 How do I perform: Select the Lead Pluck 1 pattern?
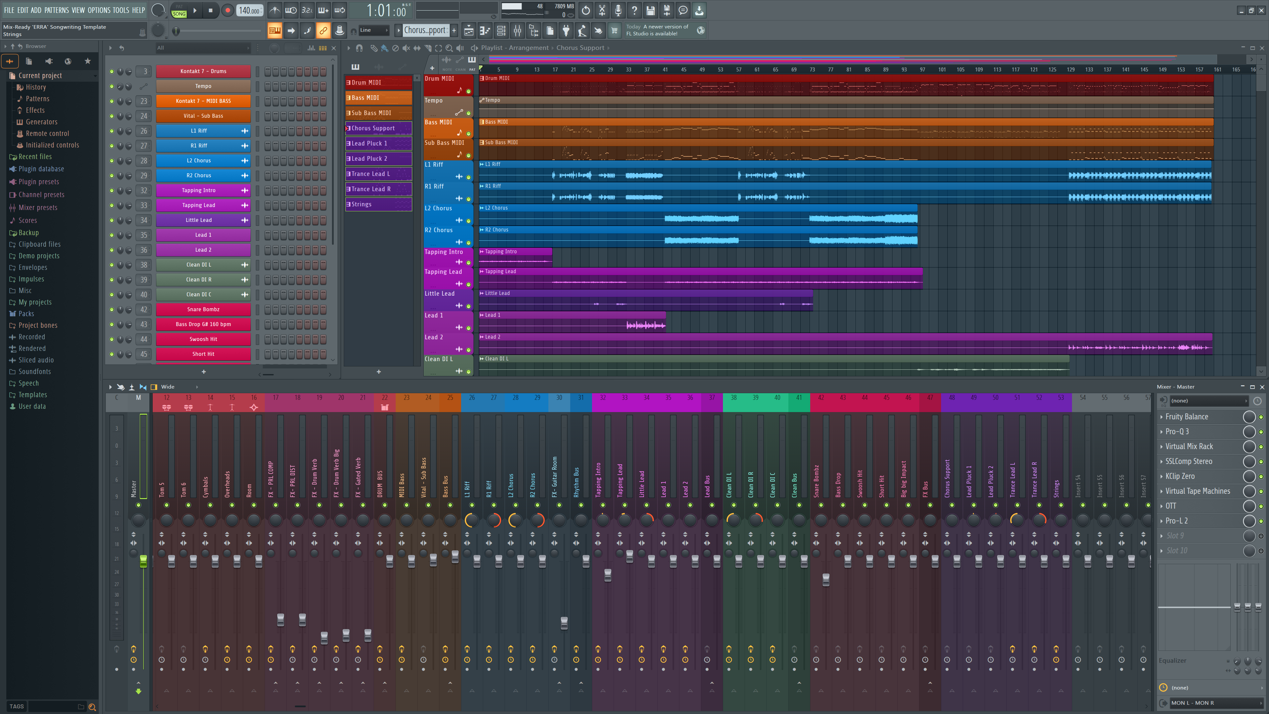pos(378,144)
